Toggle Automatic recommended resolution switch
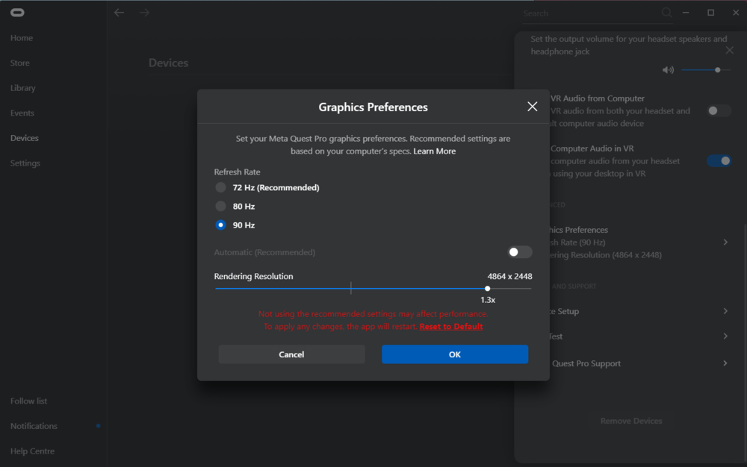The image size is (747, 467). tap(520, 252)
